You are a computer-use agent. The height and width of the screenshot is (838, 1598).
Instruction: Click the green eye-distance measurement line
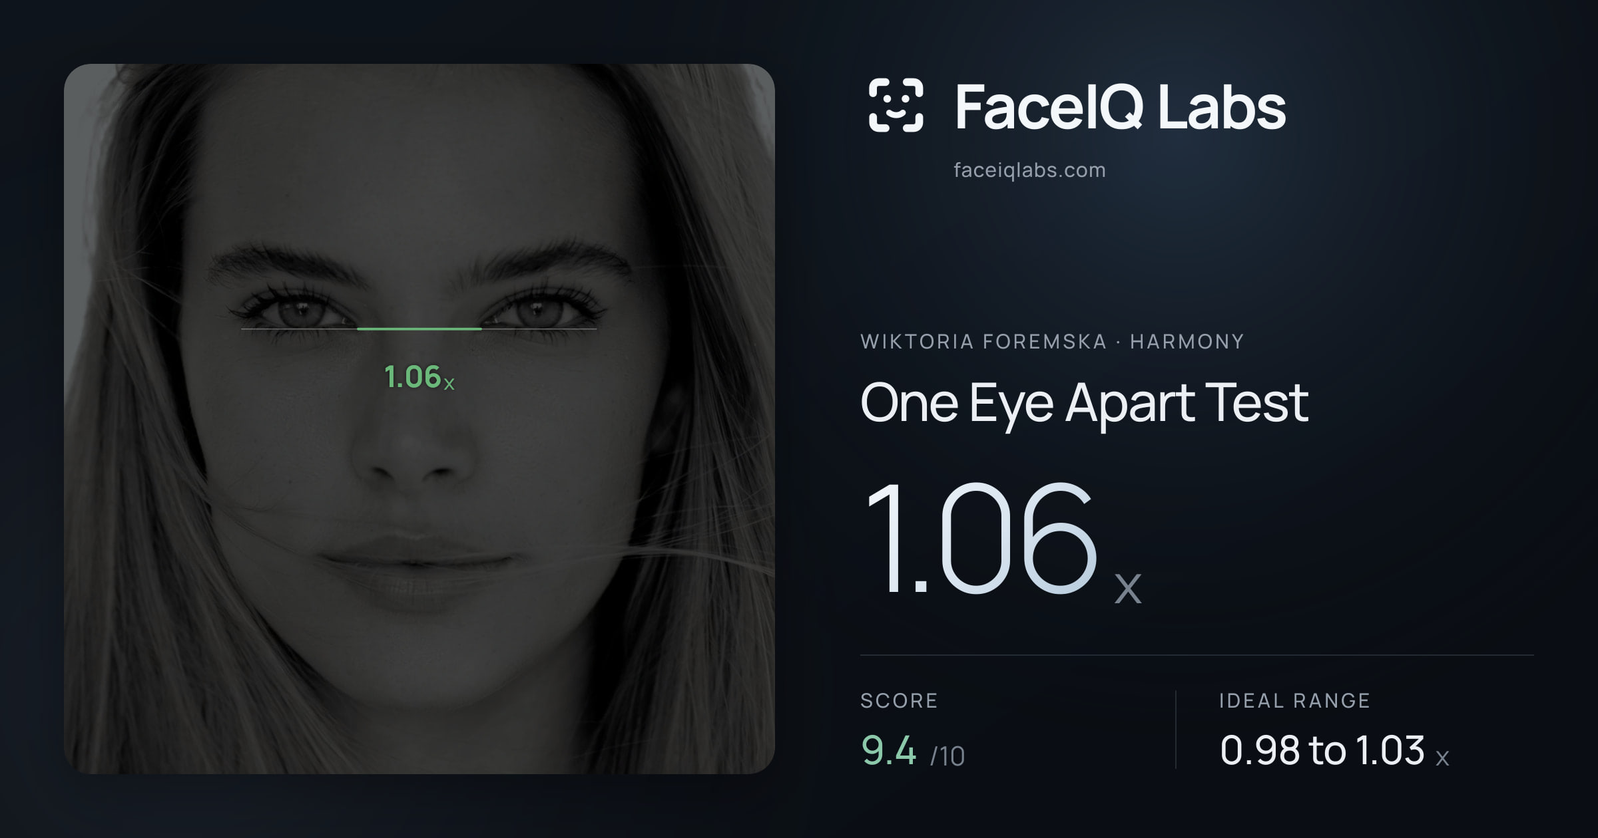[x=419, y=329]
